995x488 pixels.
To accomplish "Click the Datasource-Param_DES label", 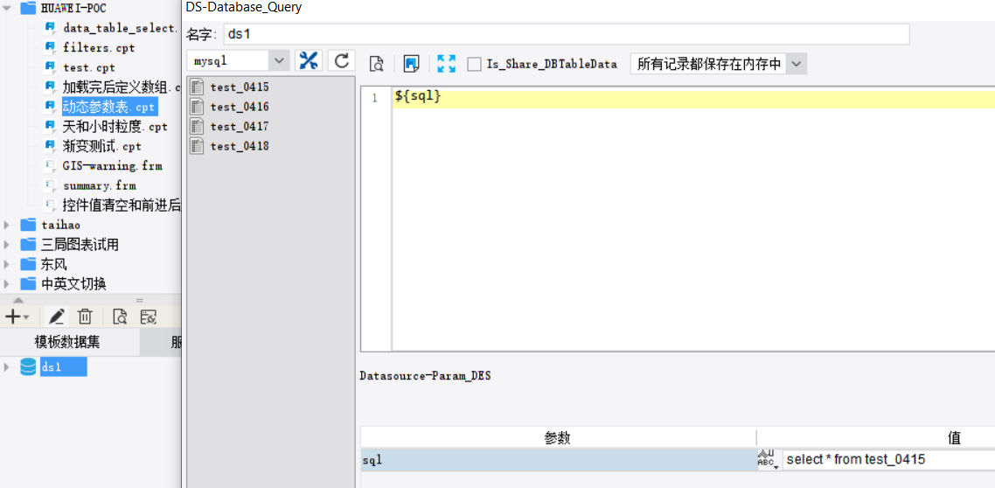I will (425, 376).
